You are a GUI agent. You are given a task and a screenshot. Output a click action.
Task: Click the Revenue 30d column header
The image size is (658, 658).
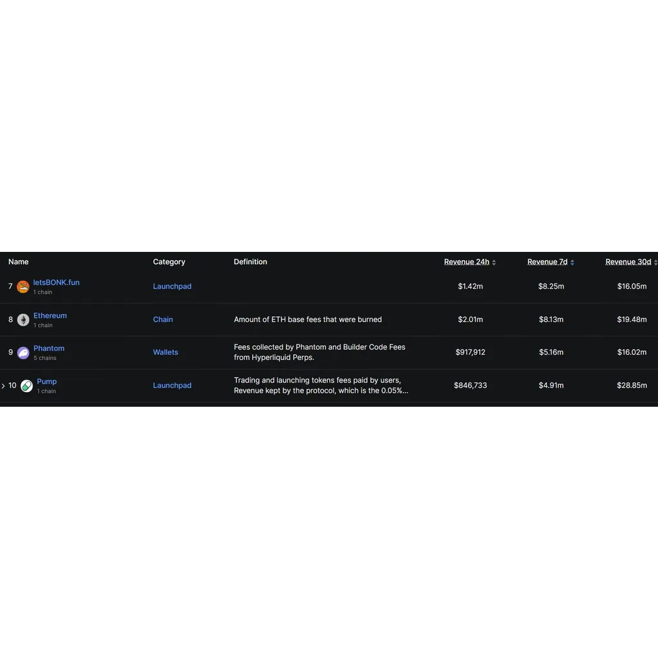(x=628, y=262)
